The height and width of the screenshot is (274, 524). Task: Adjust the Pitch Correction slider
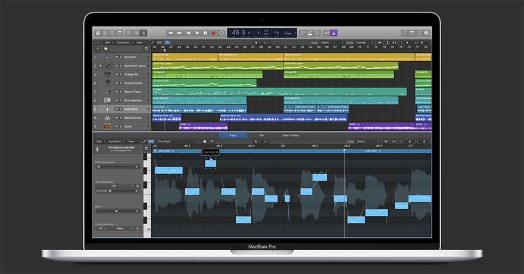point(117,166)
